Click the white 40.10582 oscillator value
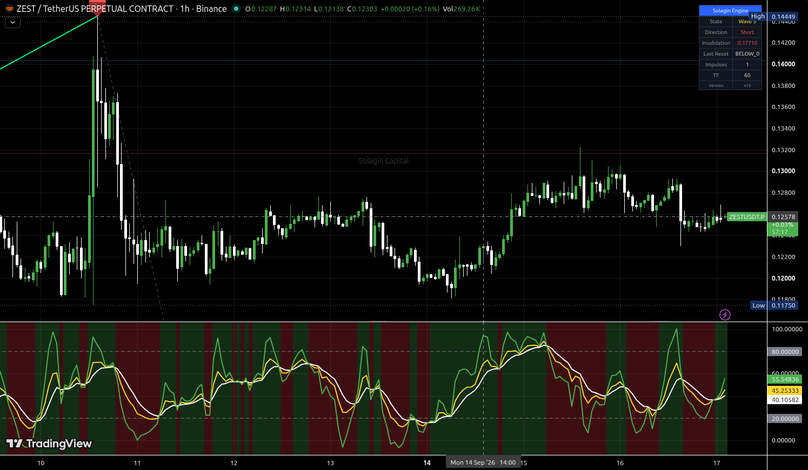808x470 pixels. tap(785, 400)
